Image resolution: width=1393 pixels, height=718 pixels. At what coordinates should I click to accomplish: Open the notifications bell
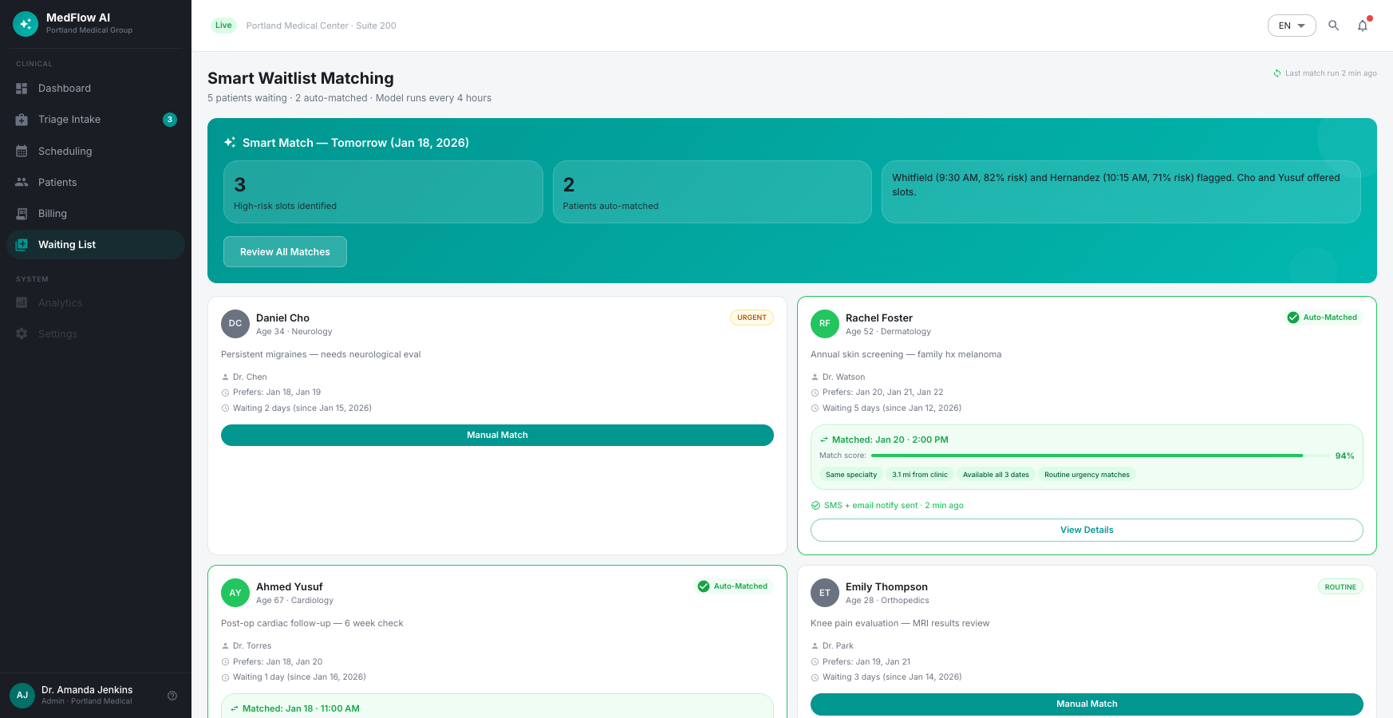click(1363, 26)
